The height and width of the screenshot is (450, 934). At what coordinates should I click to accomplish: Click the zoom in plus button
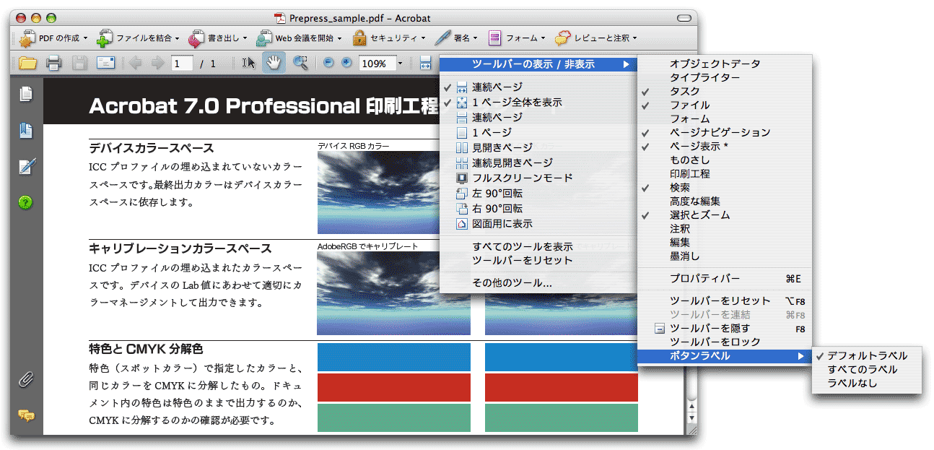[346, 63]
